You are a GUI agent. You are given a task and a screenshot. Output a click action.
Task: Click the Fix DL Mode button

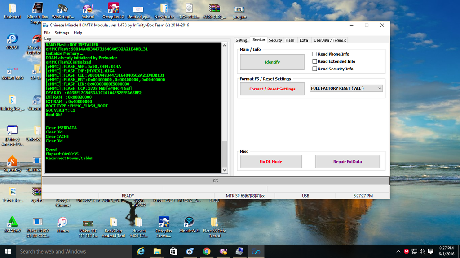pyautogui.click(x=270, y=162)
